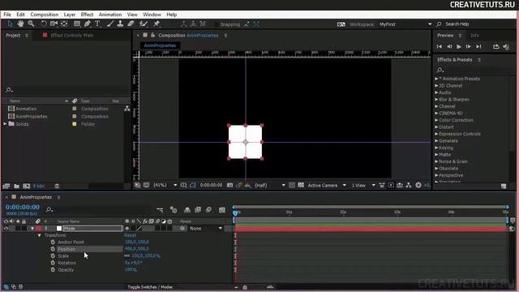
Task: Toggle Scale stopwatch keyframing
Action: tap(53, 256)
